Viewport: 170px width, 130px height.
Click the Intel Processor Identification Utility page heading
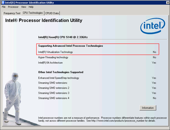tap(44, 20)
